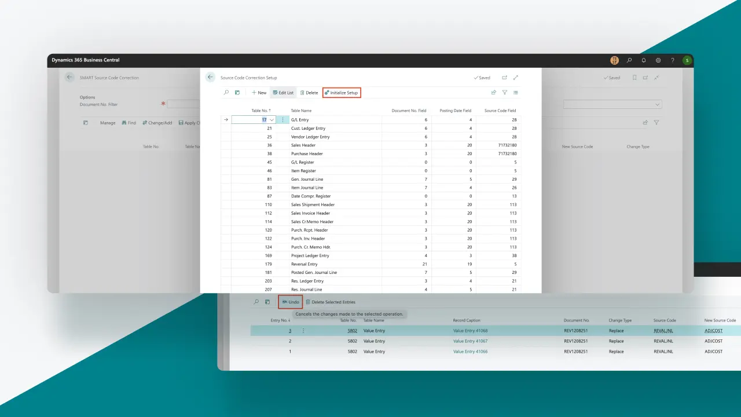The height and width of the screenshot is (417, 741).
Task: Click New in the Setup toolbar
Action: point(259,93)
